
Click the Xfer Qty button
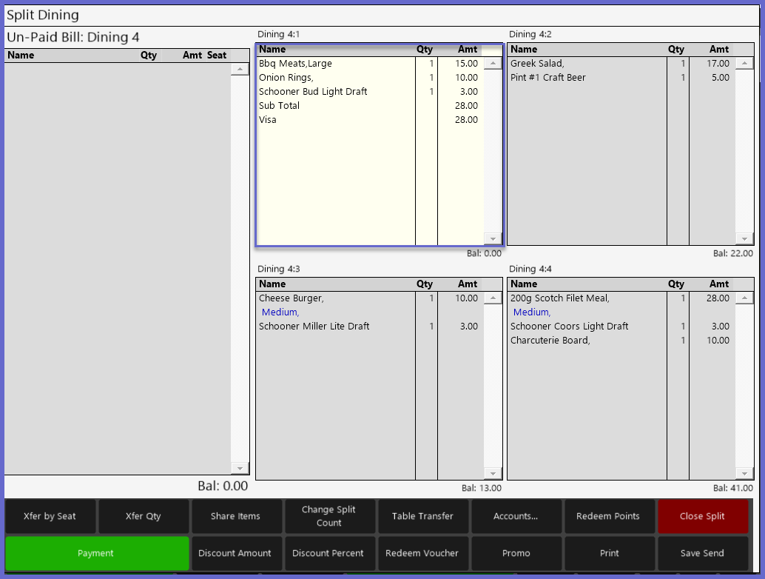point(144,516)
